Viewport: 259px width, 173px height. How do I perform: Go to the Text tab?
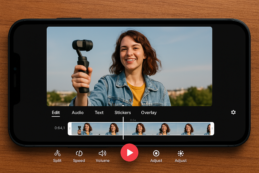pos(99,113)
